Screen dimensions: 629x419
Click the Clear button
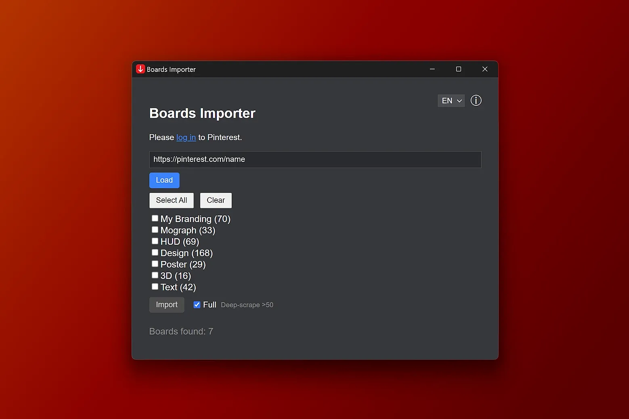point(216,200)
